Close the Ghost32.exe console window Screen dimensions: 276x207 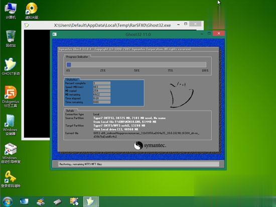195,24
